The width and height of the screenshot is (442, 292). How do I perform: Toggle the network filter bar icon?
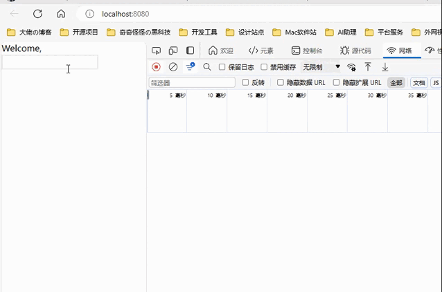(191, 66)
